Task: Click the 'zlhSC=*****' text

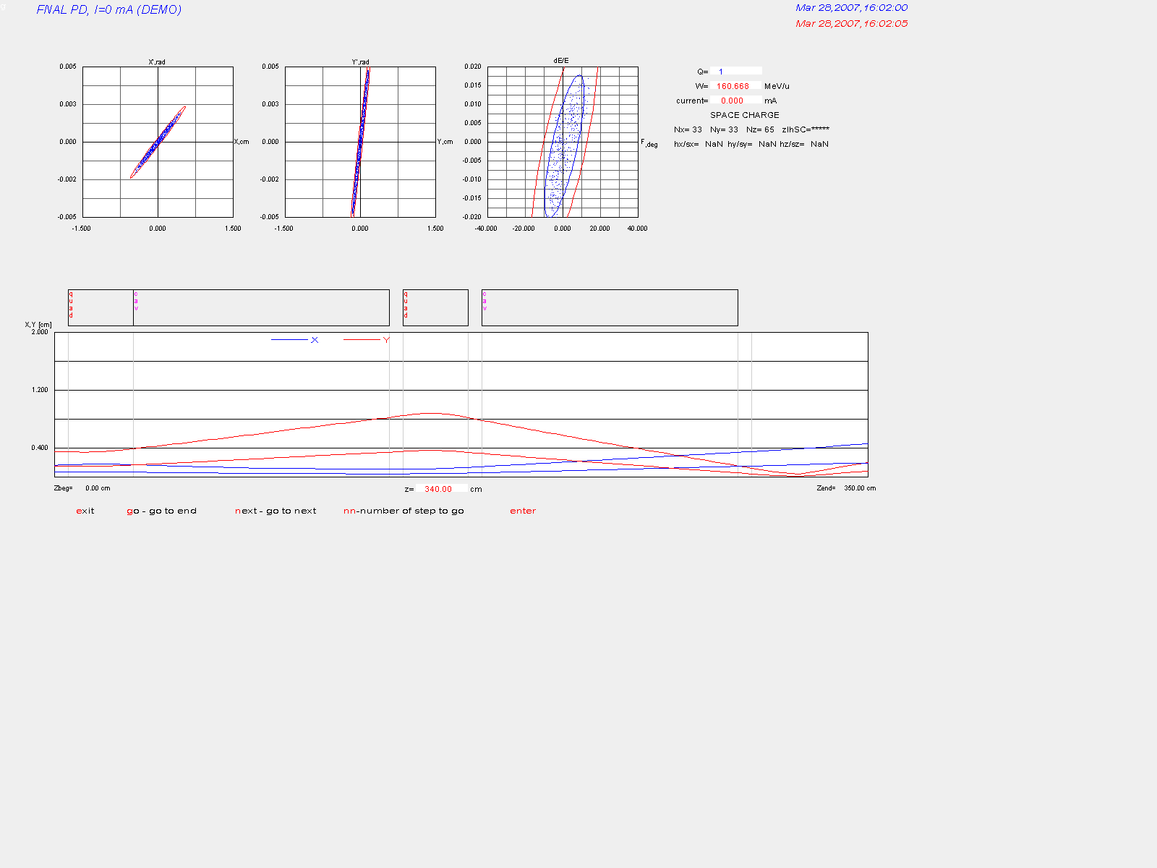Action: coord(806,129)
